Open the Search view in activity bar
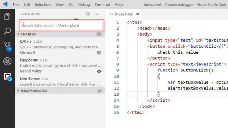 (7, 31)
